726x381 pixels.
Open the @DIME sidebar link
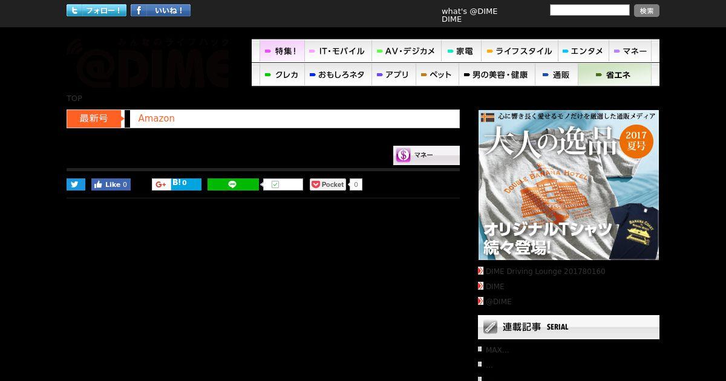[x=499, y=302]
